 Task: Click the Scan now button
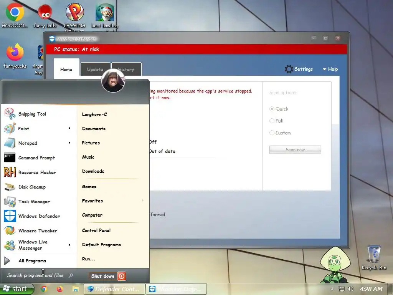point(295,150)
